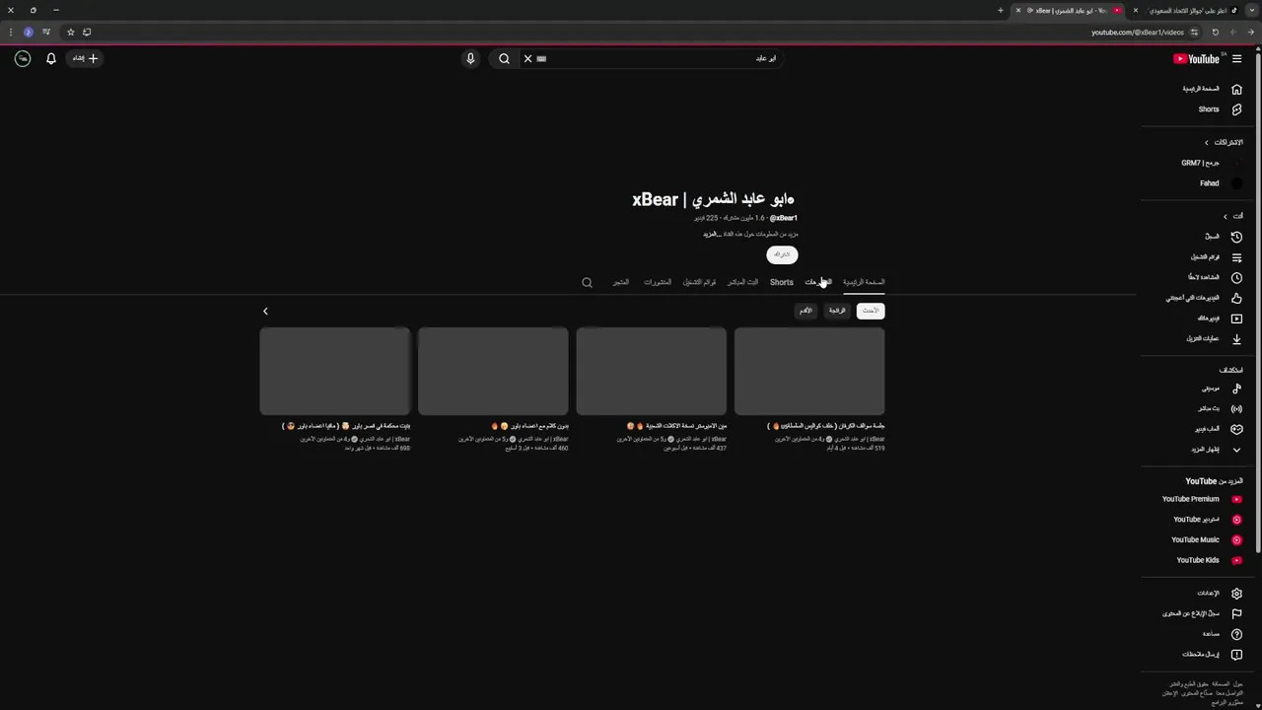The width and height of the screenshot is (1262, 710).
Task: Open Report history with flag icon
Action: pyautogui.click(x=1202, y=613)
